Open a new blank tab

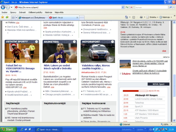(82, 18)
